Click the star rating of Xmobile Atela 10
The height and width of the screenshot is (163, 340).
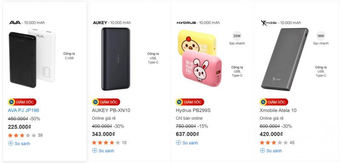274,143
